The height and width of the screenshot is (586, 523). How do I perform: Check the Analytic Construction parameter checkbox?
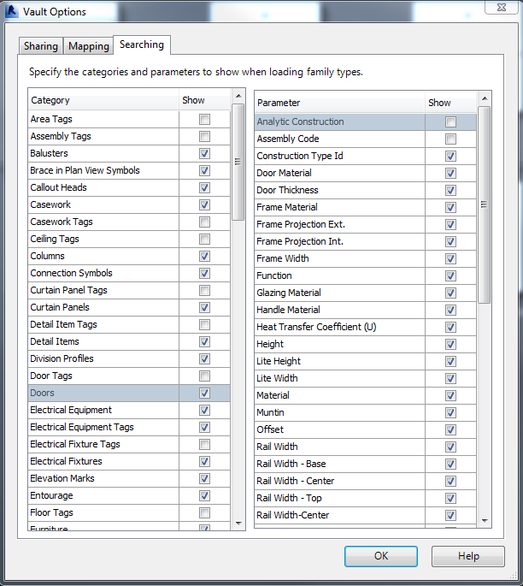(450, 122)
